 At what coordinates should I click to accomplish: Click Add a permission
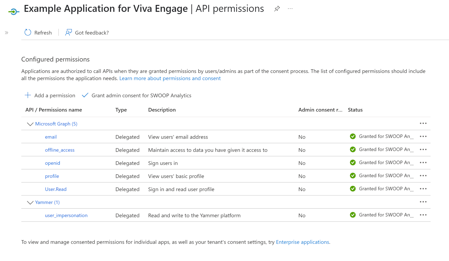coord(50,96)
